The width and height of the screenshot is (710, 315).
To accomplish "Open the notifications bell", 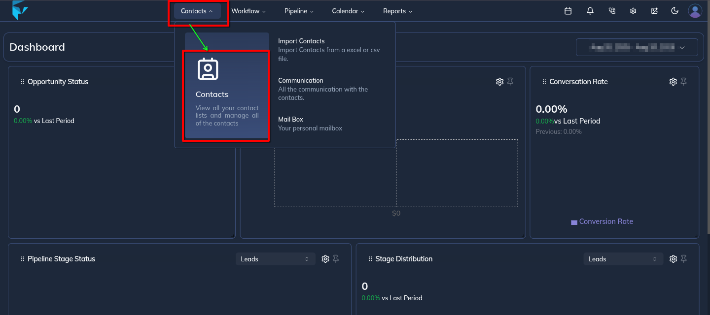I will click(590, 11).
